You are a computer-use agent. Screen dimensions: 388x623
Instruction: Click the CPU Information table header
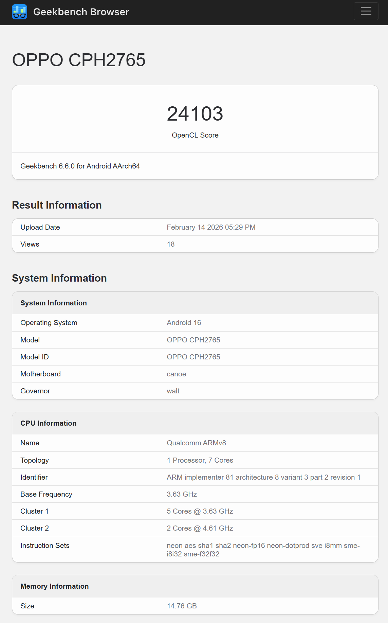49,423
